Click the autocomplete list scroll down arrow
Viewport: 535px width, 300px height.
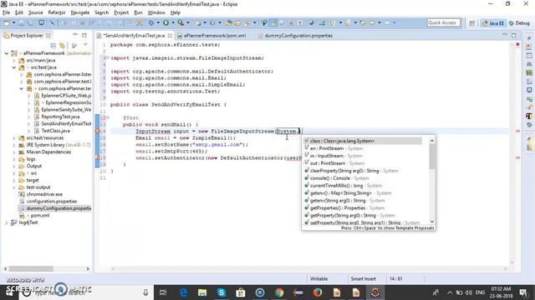click(x=432, y=222)
